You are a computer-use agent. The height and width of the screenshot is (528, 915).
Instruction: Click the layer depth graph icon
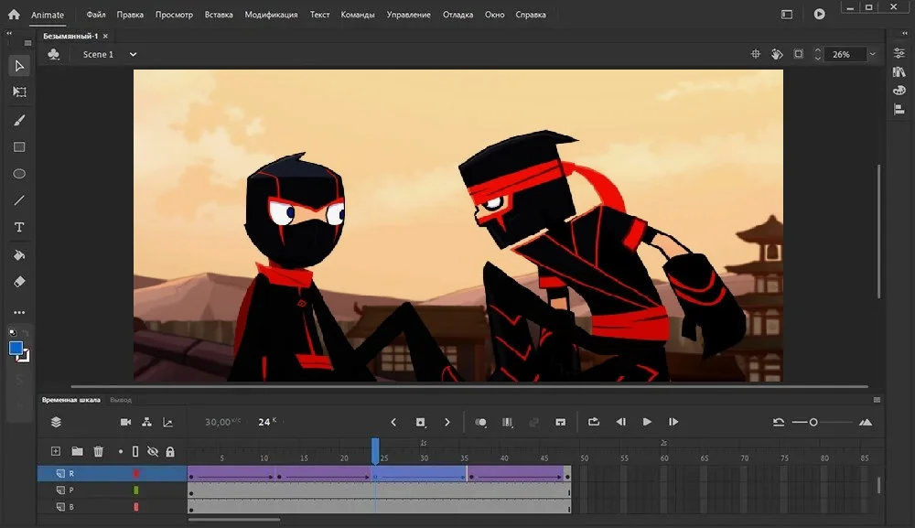point(167,422)
